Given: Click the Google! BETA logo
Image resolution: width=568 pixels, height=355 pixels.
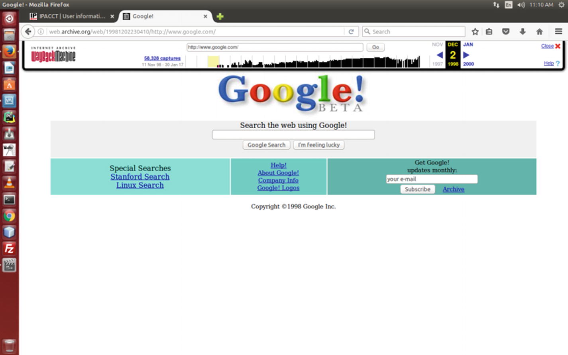Looking at the screenshot, I should click(x=292, y=94).
